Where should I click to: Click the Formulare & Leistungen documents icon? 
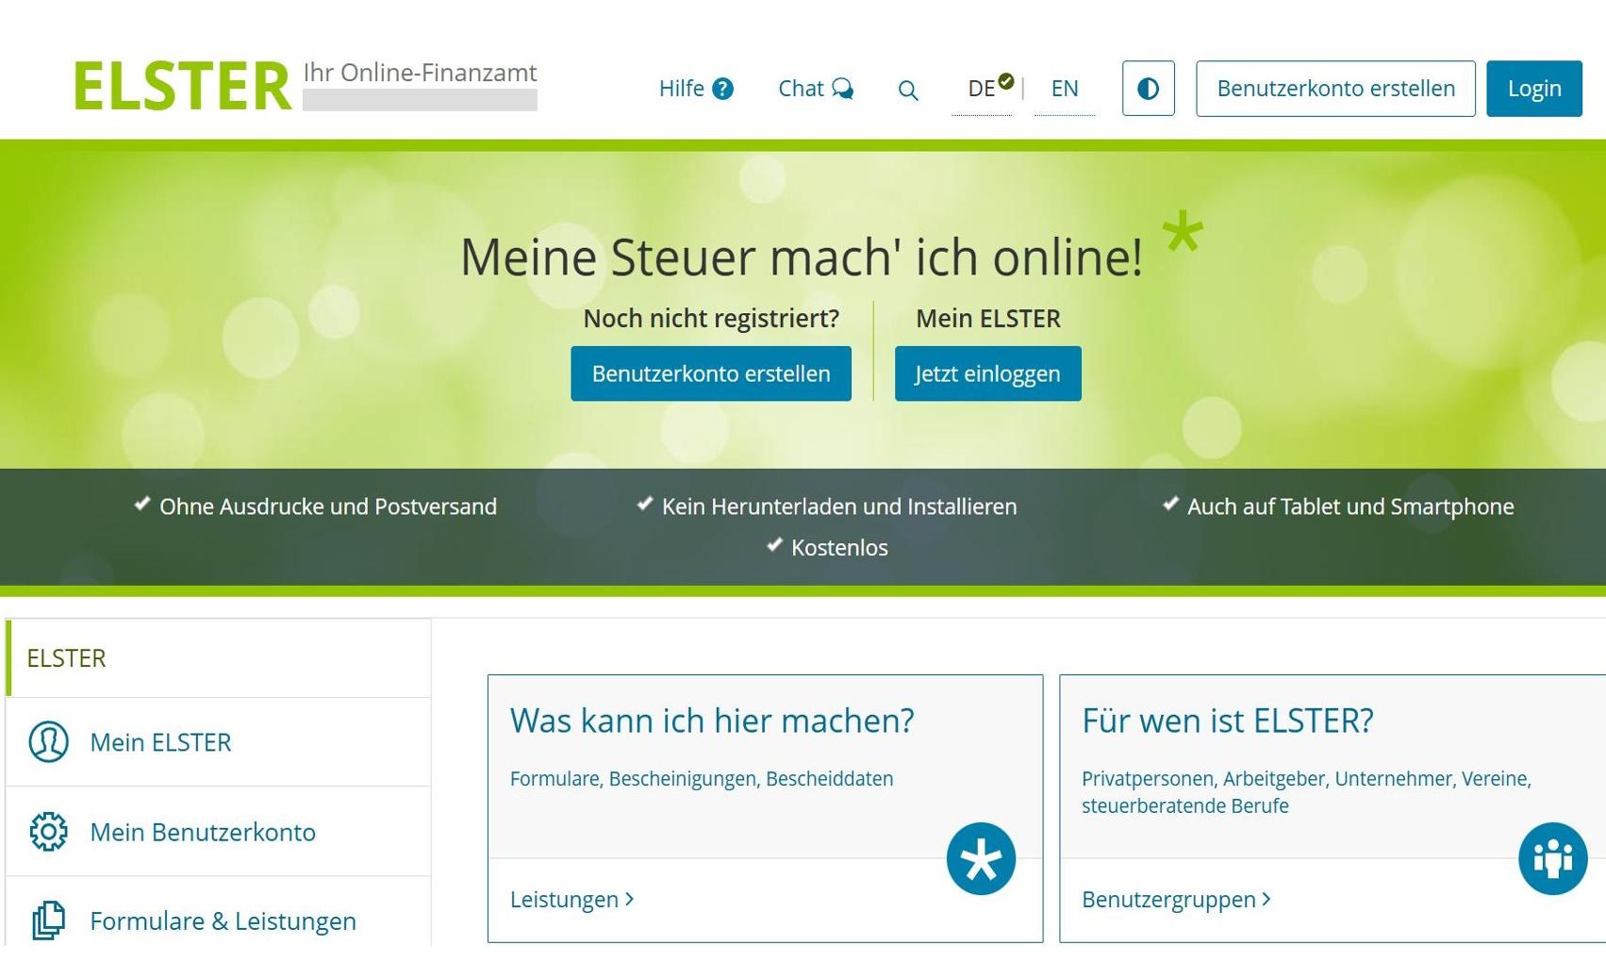[x=48, y=920]
